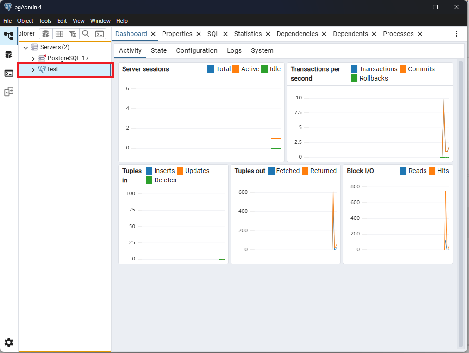The image size is (469, 353).
Task: Click the dashboard vertical scrollbar
Action: coord(461,204)
